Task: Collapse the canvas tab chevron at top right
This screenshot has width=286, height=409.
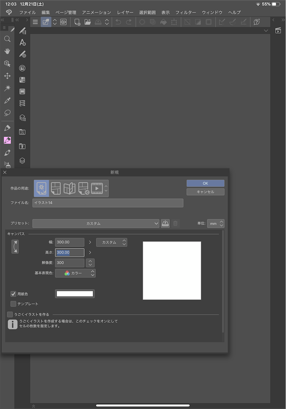Action: (266, 31)
